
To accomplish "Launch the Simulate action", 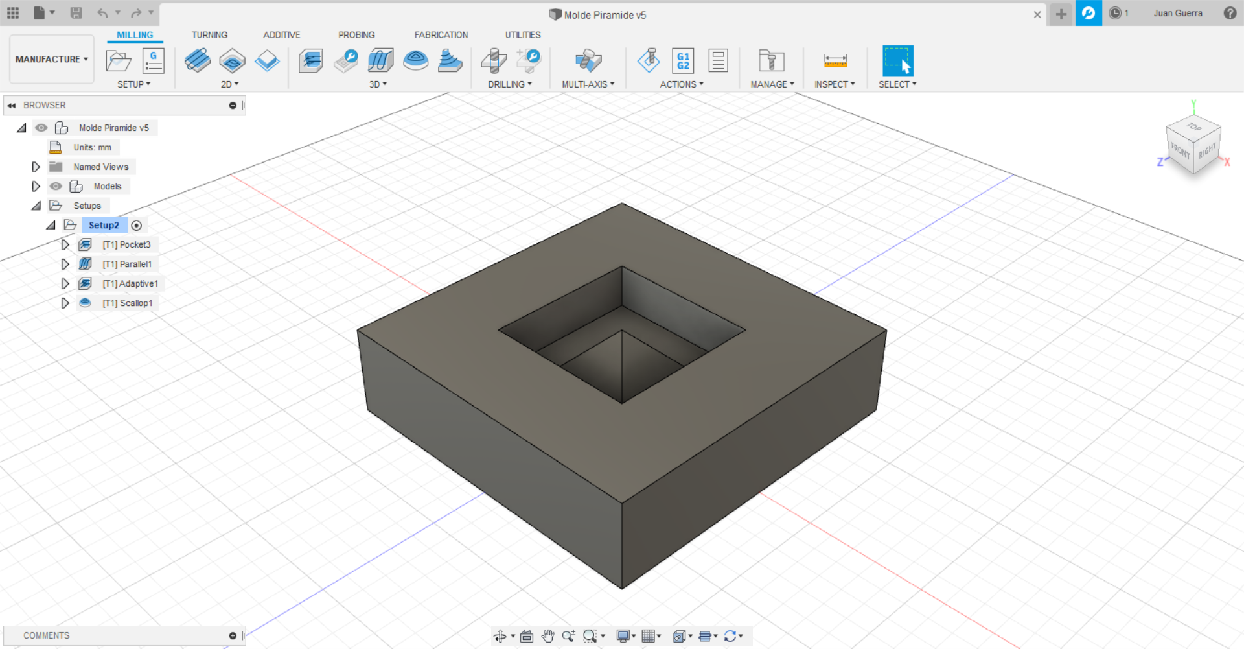I will [649, 61].
